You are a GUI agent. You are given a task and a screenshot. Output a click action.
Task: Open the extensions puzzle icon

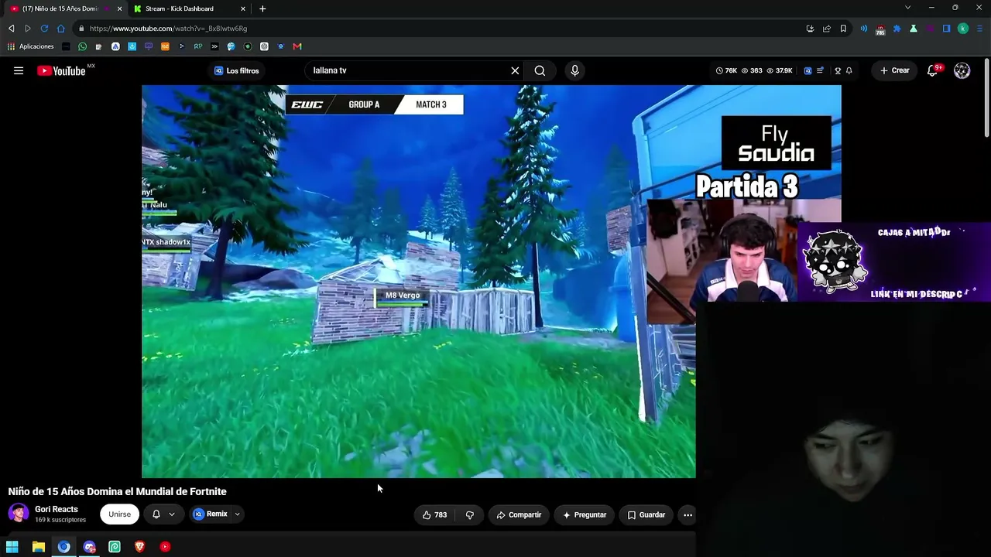coord(897,29)
